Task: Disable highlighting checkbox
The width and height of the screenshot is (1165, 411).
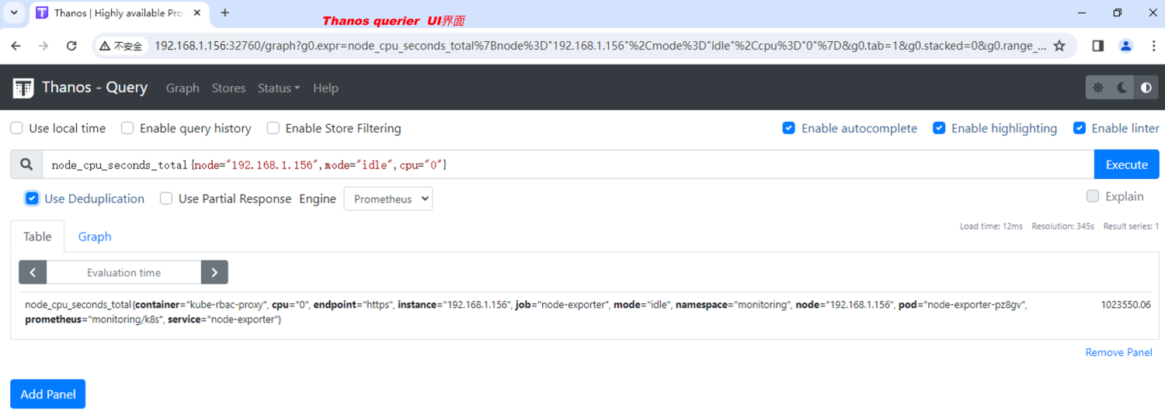Action: [x=939, y=128]
